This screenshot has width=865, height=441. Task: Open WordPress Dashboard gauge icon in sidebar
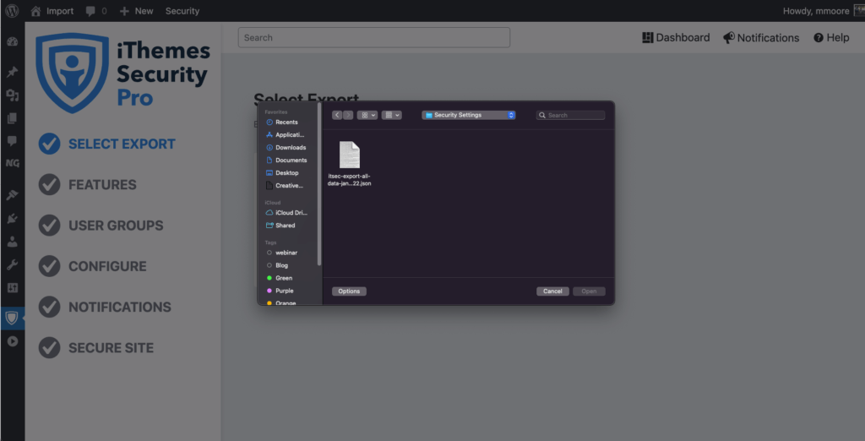pyautogui.click(x=12, y=42)
